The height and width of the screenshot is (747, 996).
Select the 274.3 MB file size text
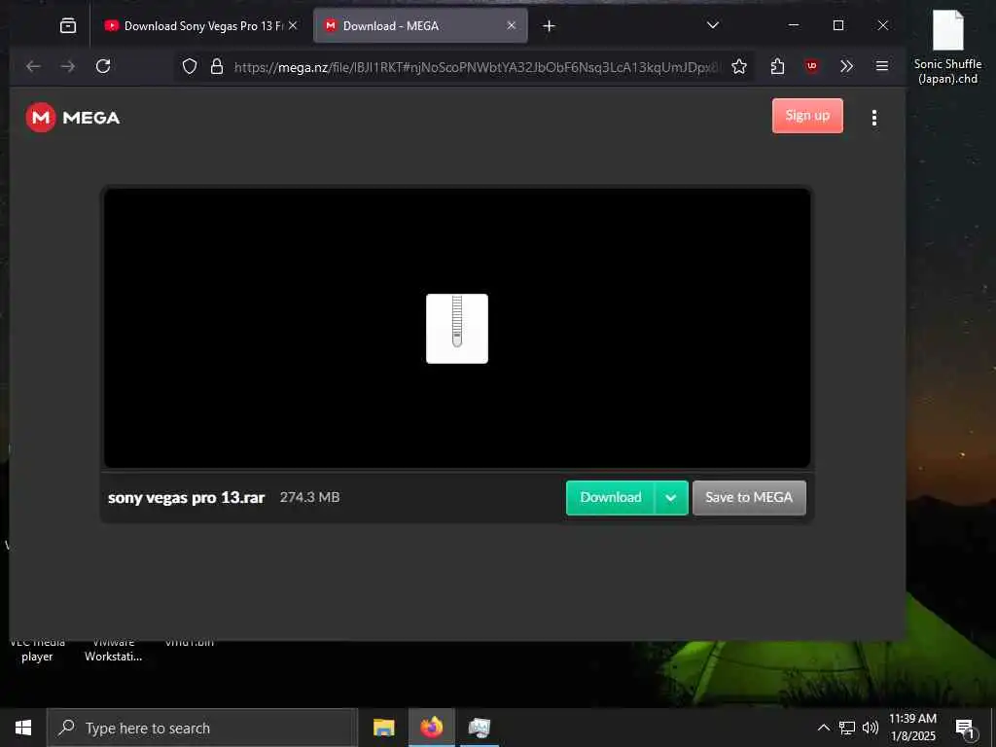310,497
